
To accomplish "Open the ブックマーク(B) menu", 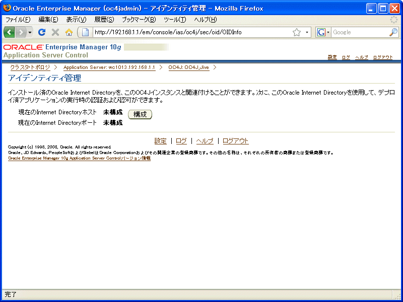I will tap(139, 20).
